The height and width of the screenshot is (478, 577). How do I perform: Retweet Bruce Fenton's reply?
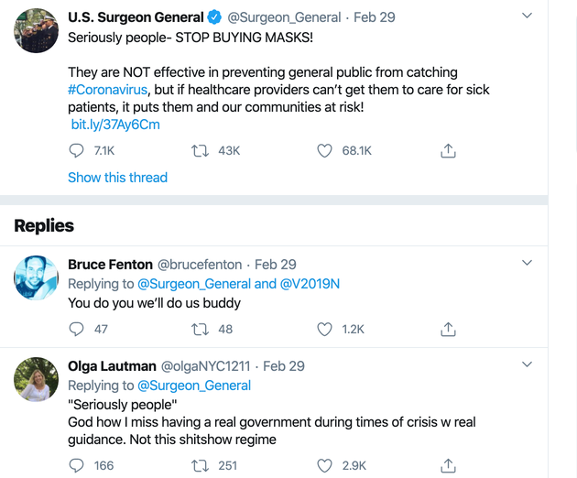pyautogui.click(x=200, y=329)
